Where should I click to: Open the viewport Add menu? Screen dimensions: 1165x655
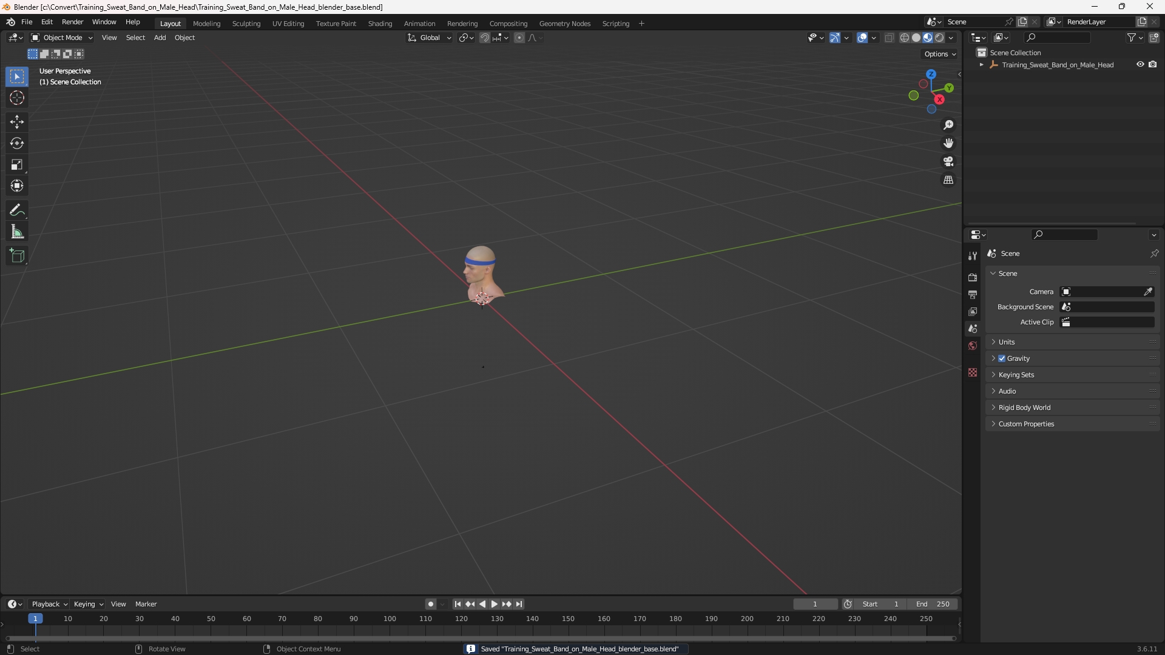(160, 38)
